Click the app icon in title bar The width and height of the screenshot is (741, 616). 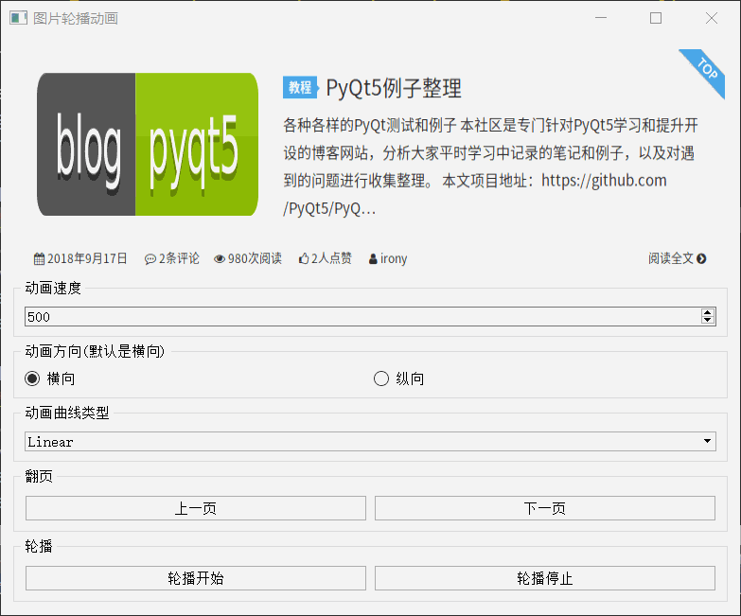[18, 18]
